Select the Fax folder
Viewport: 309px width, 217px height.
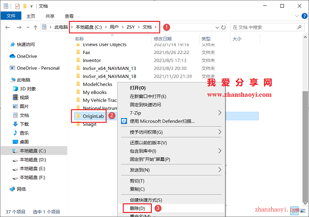(86, 52)
